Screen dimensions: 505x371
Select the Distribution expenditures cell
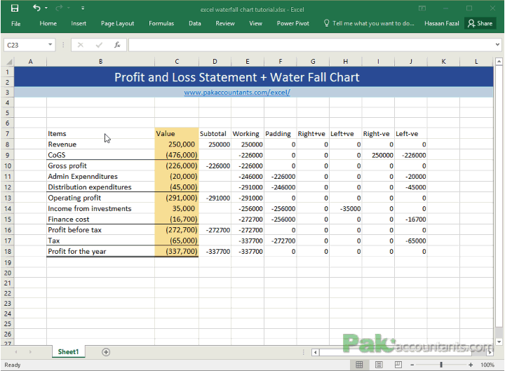click(x=100, y=187)
